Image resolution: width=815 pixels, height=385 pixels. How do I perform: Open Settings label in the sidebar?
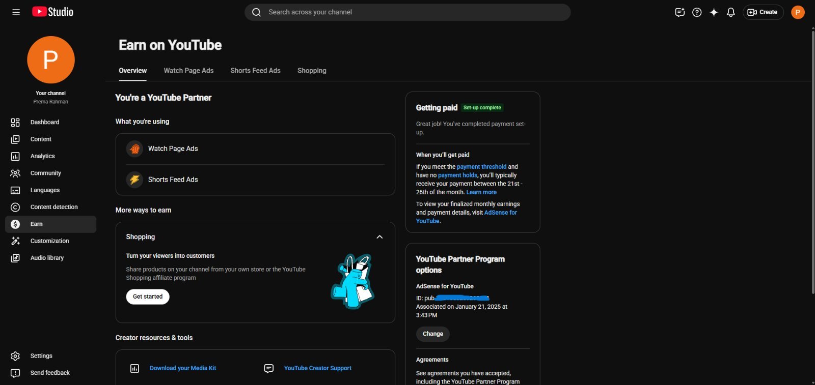pos(41,356)
